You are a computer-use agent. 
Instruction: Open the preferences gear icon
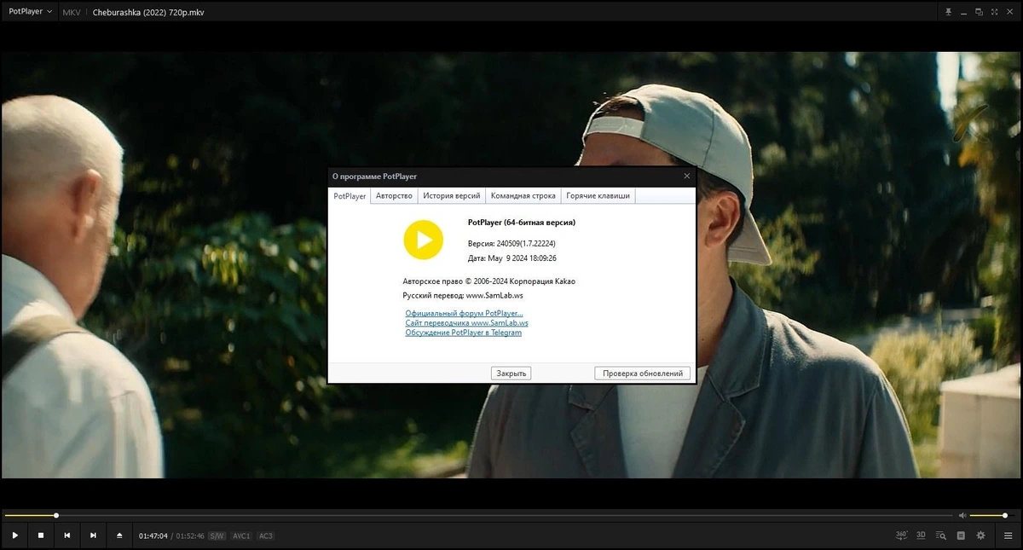pos(980,536)
